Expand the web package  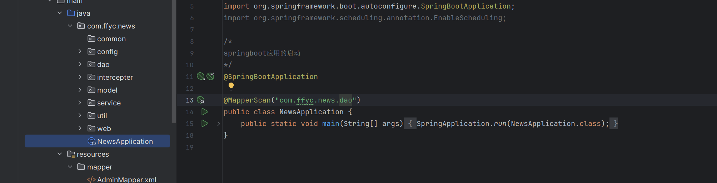click(80, 129)
